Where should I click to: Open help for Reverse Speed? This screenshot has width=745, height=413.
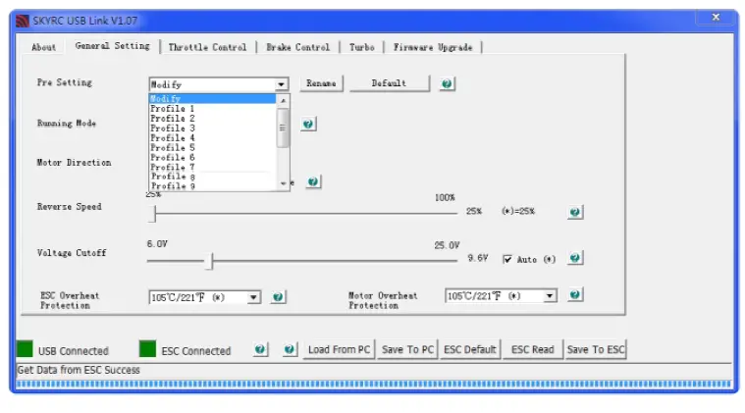(x=575, y=212)
